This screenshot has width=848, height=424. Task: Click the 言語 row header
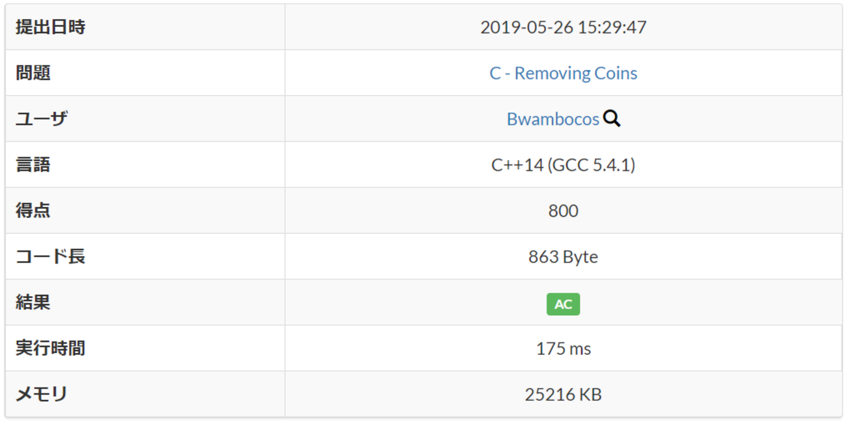pyautogui.click(x=33, y=165)
